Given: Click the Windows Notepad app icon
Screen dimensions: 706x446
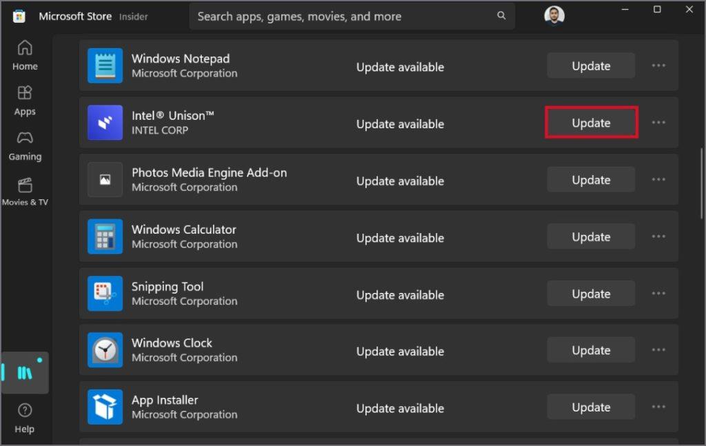Looking at the screenshot, I should coord(105,65).
